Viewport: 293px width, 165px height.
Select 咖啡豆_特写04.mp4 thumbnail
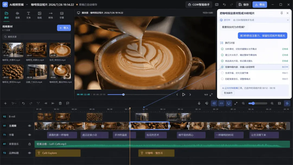coord(13,72)
